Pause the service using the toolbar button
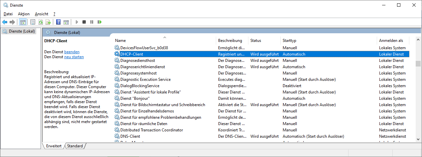Image resolution: width=422 pixels, height=157 pixels. [x=92, y=22]
